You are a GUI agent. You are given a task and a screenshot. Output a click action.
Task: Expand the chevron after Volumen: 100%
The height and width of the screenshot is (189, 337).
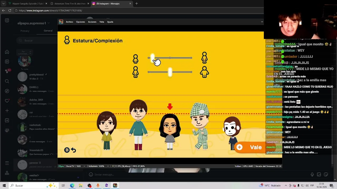[x=108, y=166]
